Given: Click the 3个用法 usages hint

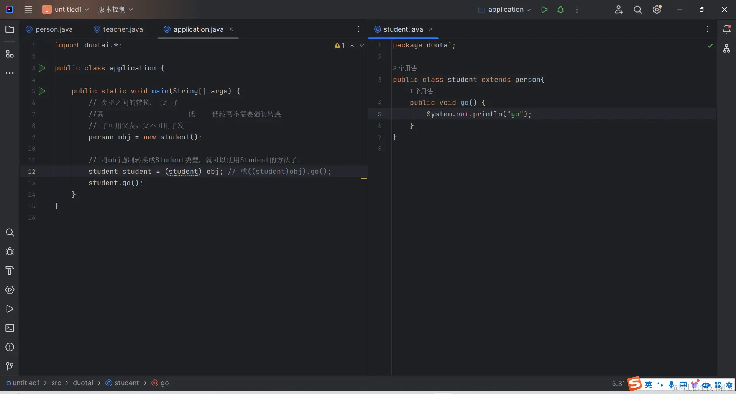Looking at the screenshot, I should point(405,68).
